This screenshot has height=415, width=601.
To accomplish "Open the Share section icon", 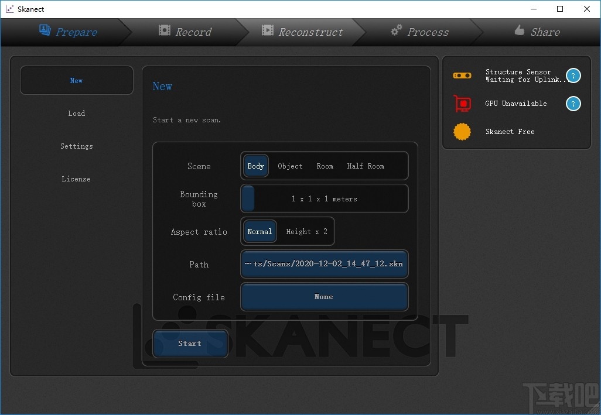I will point(519,32).
